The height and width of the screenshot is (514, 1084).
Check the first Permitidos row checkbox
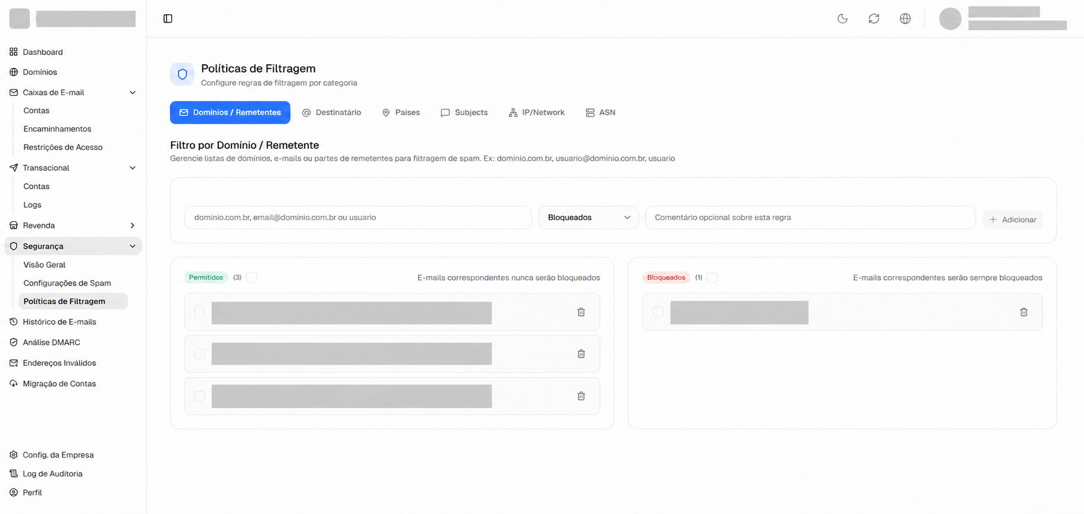[200, 312]
